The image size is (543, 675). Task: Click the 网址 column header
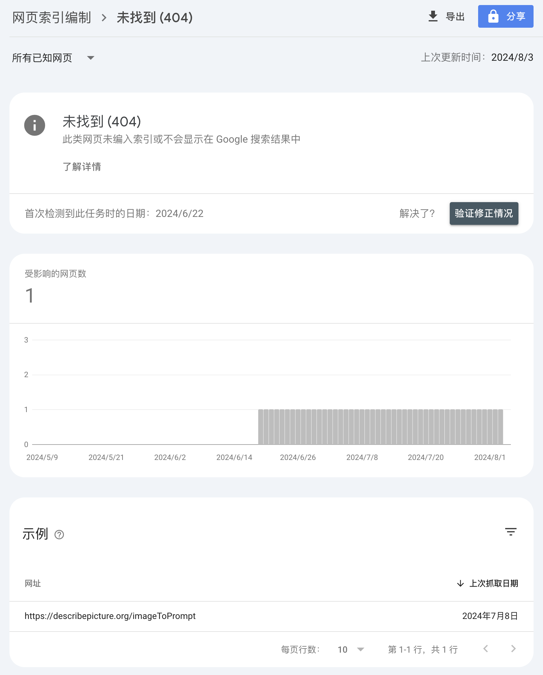point(33,583)
